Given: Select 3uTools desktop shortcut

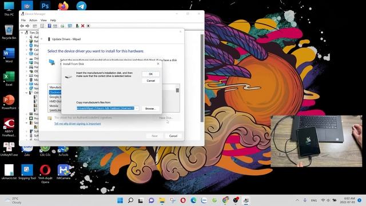Looking at the screenshot, I should click(x=63, y=151).
